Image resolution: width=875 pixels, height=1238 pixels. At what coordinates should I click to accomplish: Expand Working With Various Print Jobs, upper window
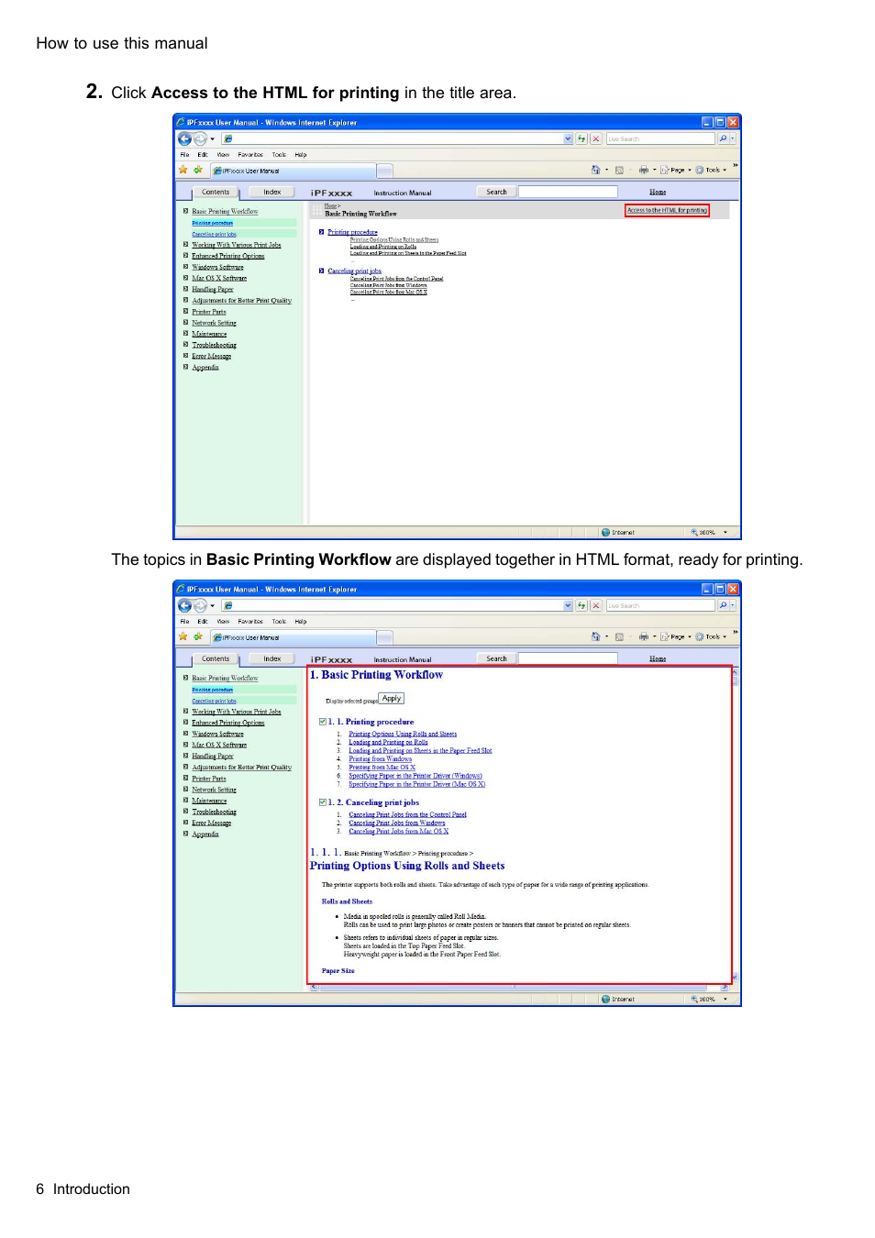click(x=185, y=245)
